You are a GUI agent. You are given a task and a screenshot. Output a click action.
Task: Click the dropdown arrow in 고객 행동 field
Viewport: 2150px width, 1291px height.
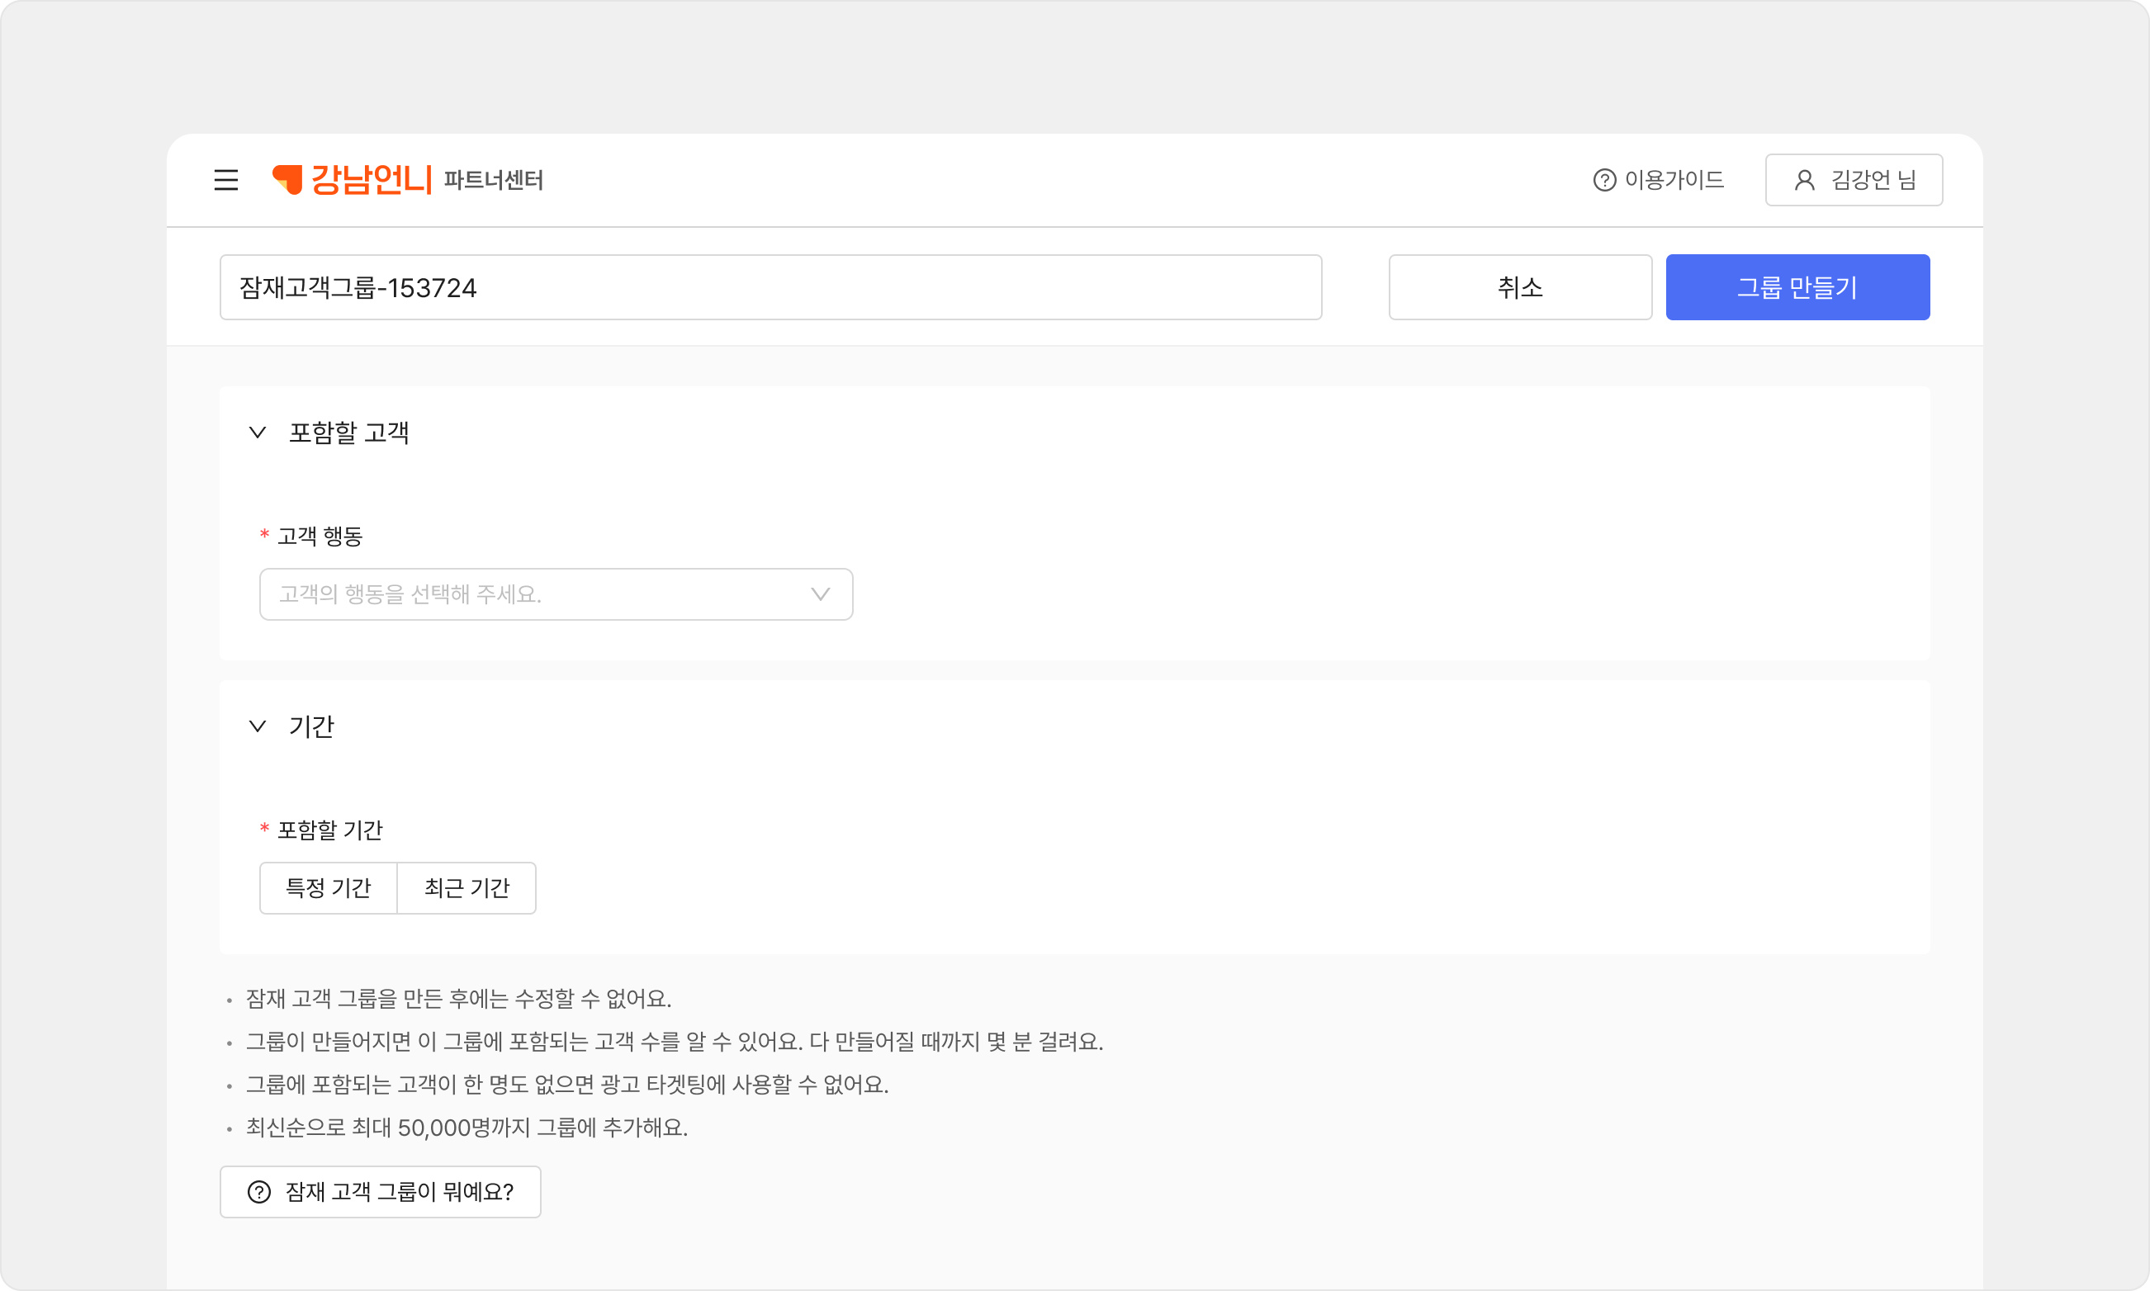(x=820, y=594)
